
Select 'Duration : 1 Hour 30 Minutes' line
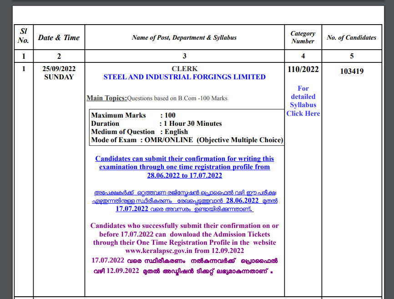tap(157, 124)
